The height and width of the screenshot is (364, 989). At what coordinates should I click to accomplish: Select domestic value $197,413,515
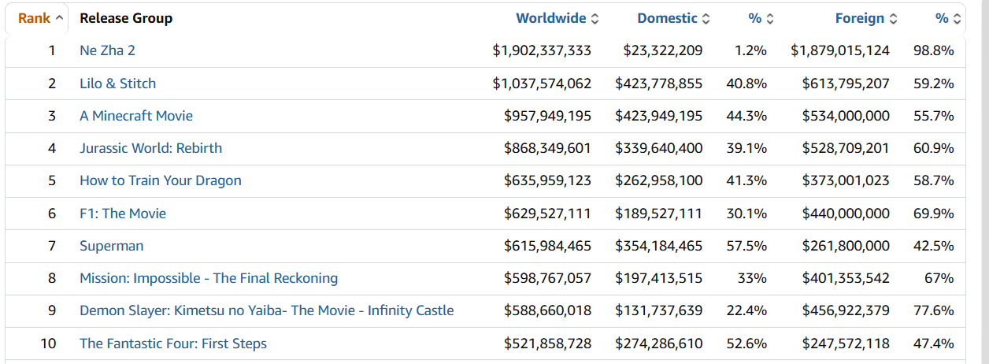click(x=659, y=278)
